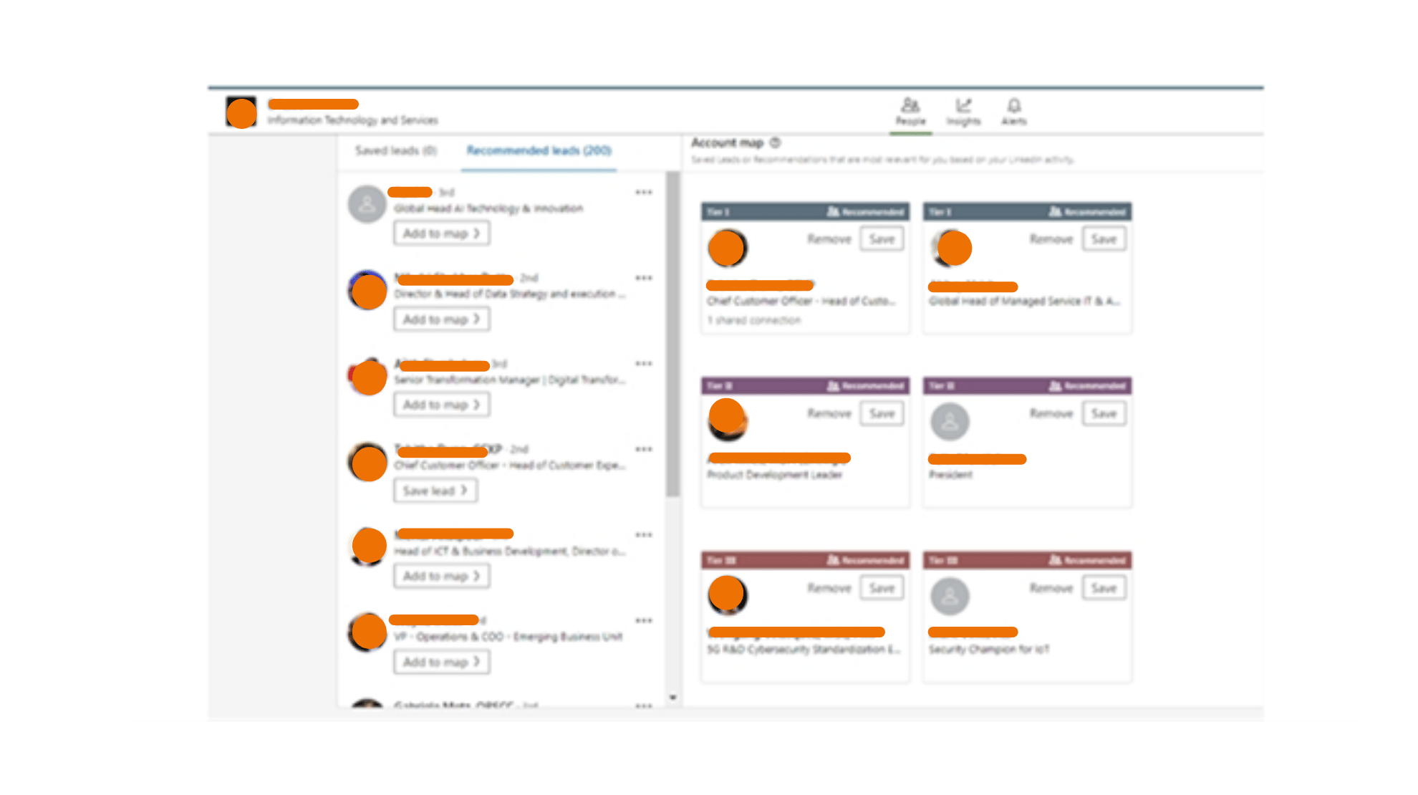
Task: Click the default avatar of the Security Champion for IoT card
Action: [x=950, y=596]
